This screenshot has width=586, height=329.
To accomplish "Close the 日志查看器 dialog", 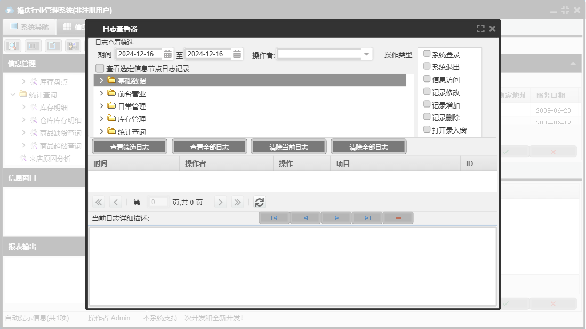I will 492,29.
